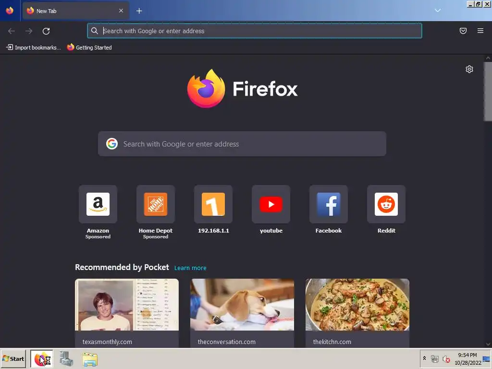The height and width of the screenshot is (369, 492).
Task: Click network tray icon
Action: pyautogui.click(x=434, y=358)
